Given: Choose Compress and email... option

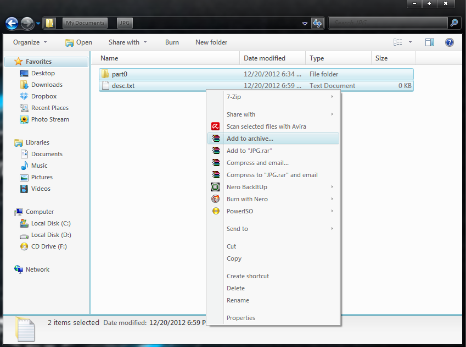Looking at the screenshot, I should point(257,163).
